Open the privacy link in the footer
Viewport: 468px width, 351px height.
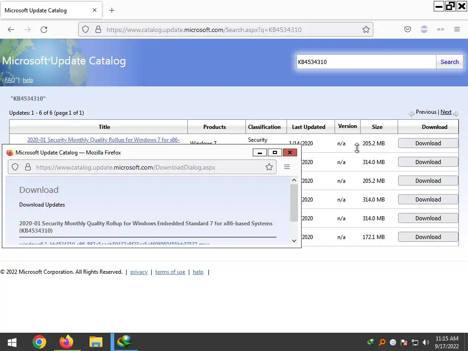139,272
